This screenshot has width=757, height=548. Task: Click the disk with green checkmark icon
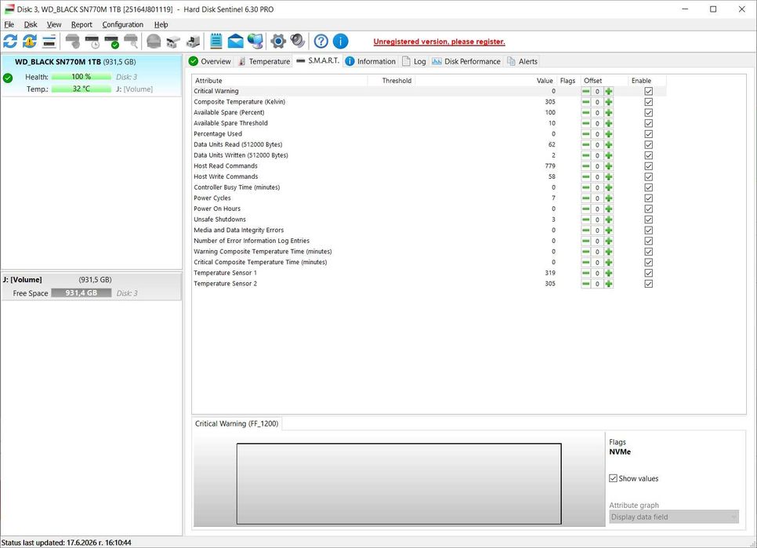(111, 42)
